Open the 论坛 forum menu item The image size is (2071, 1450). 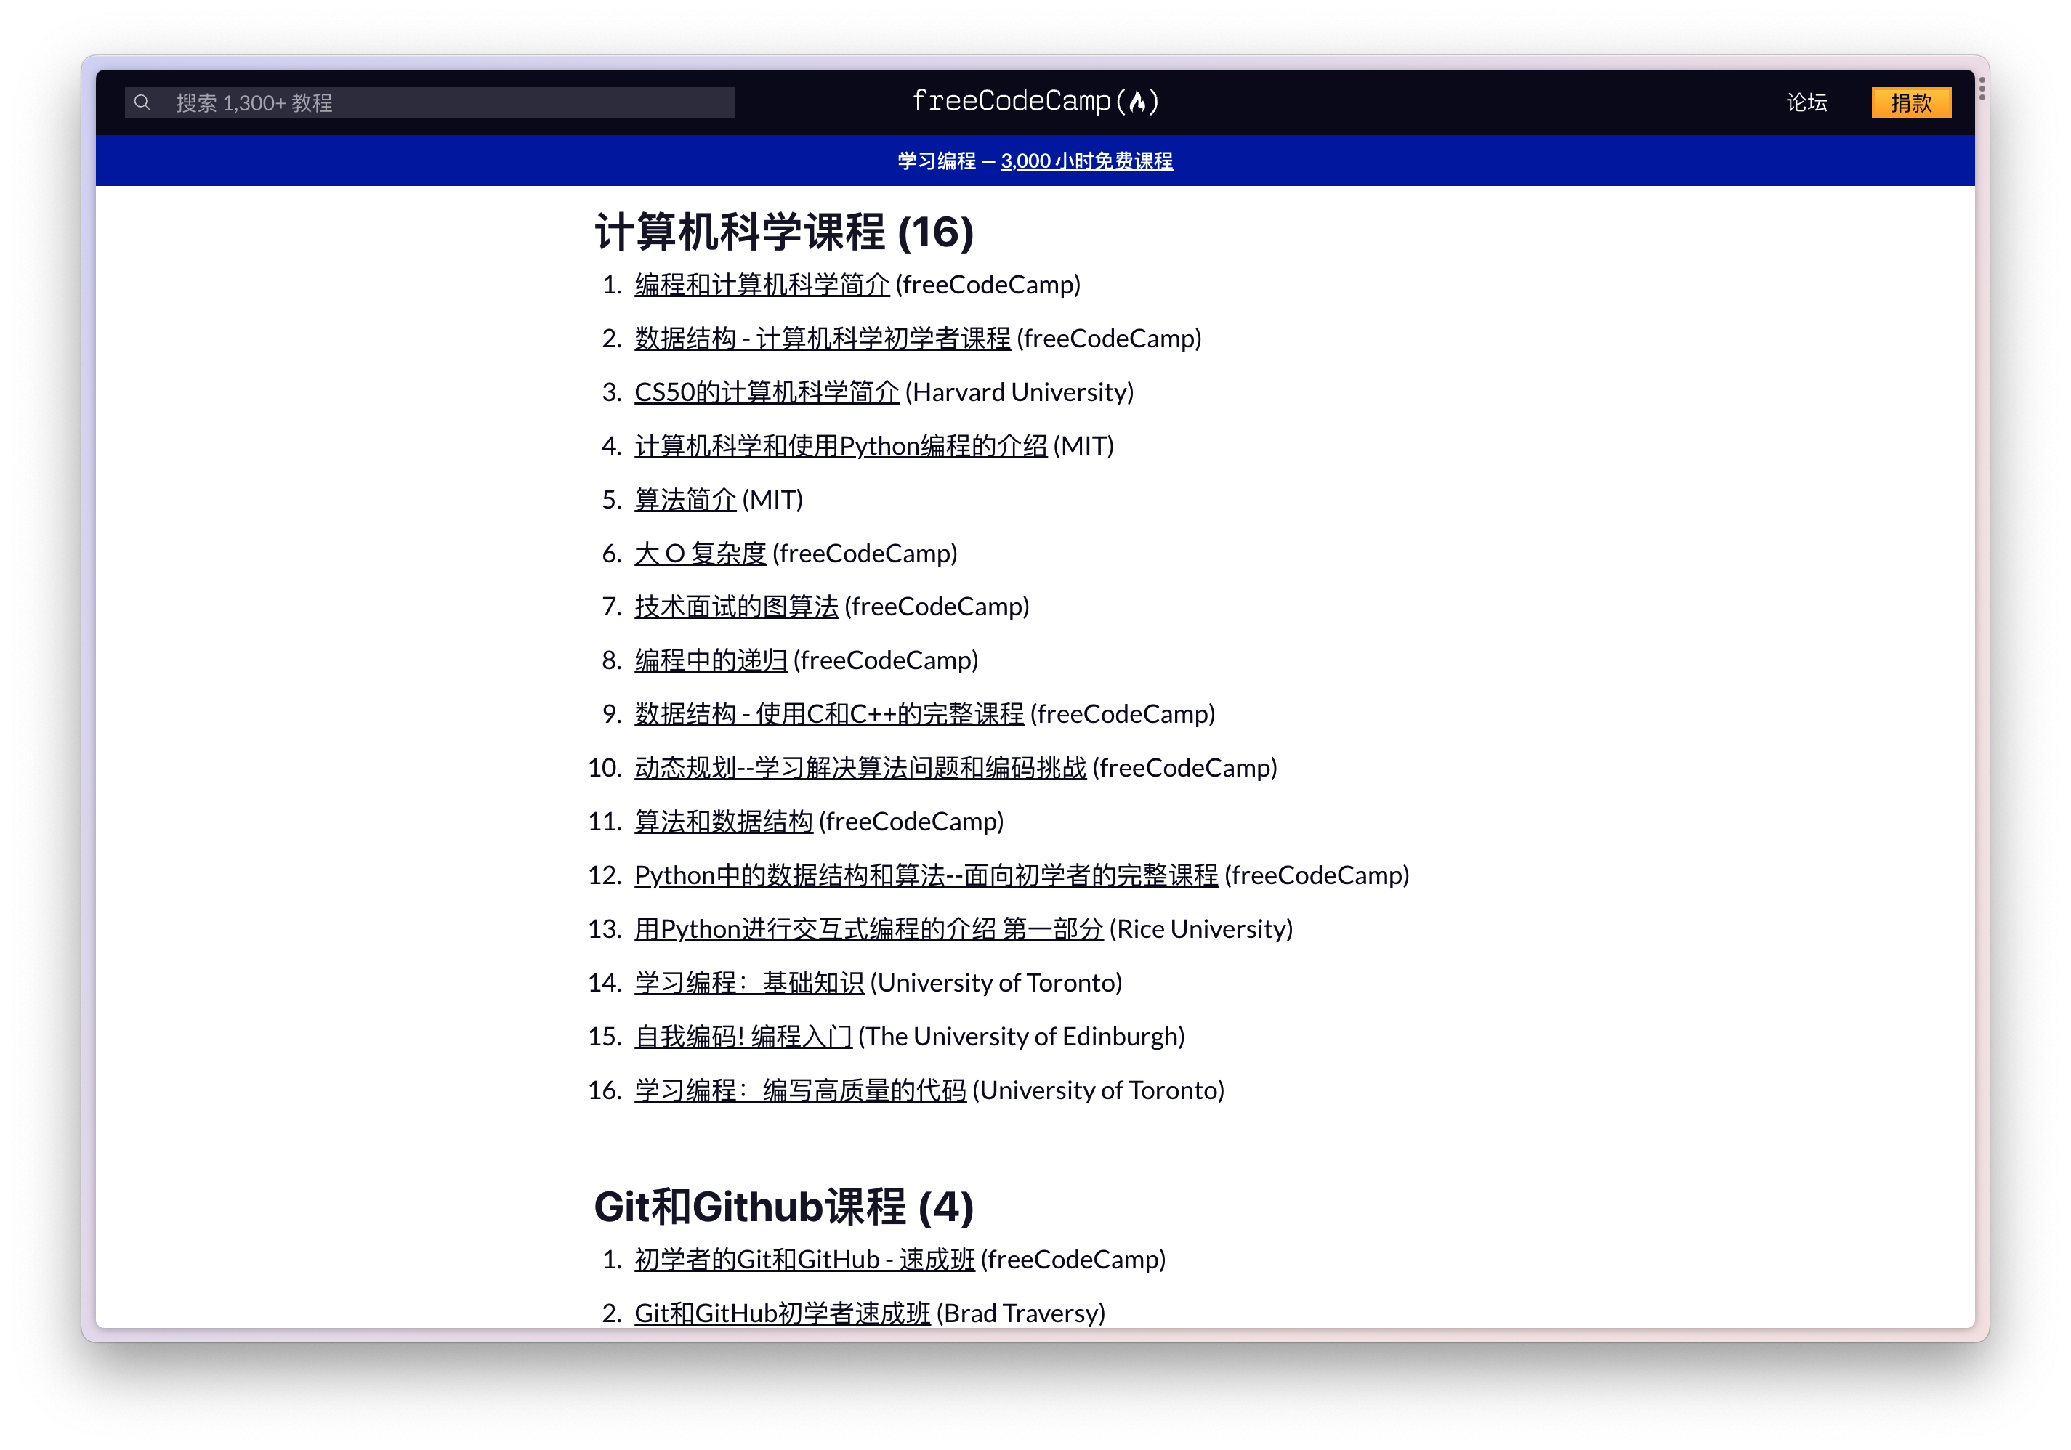(1806, 103)
